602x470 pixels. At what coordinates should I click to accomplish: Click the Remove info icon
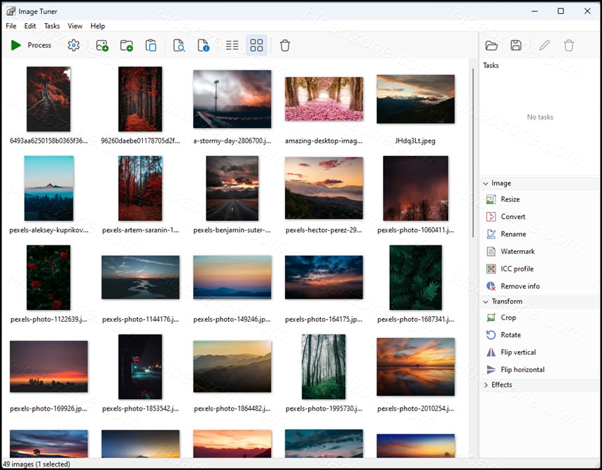(491, 286)
